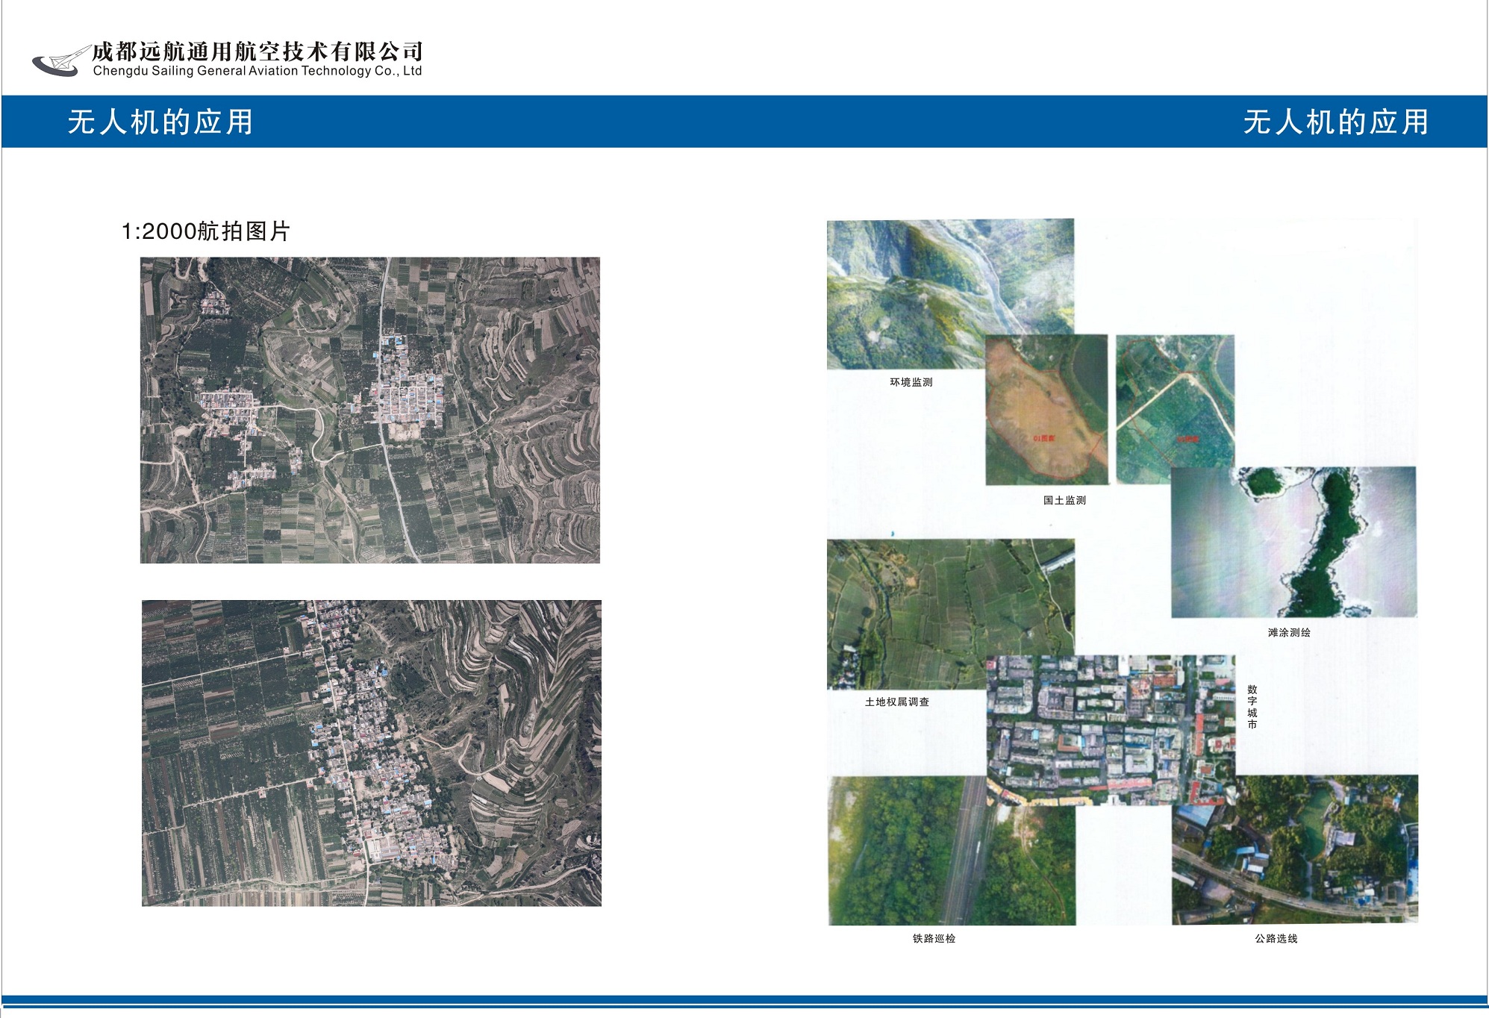1489x1018 pixels.
Task: Click the vertical '数字城市' label
Action: pos(1252,707)
